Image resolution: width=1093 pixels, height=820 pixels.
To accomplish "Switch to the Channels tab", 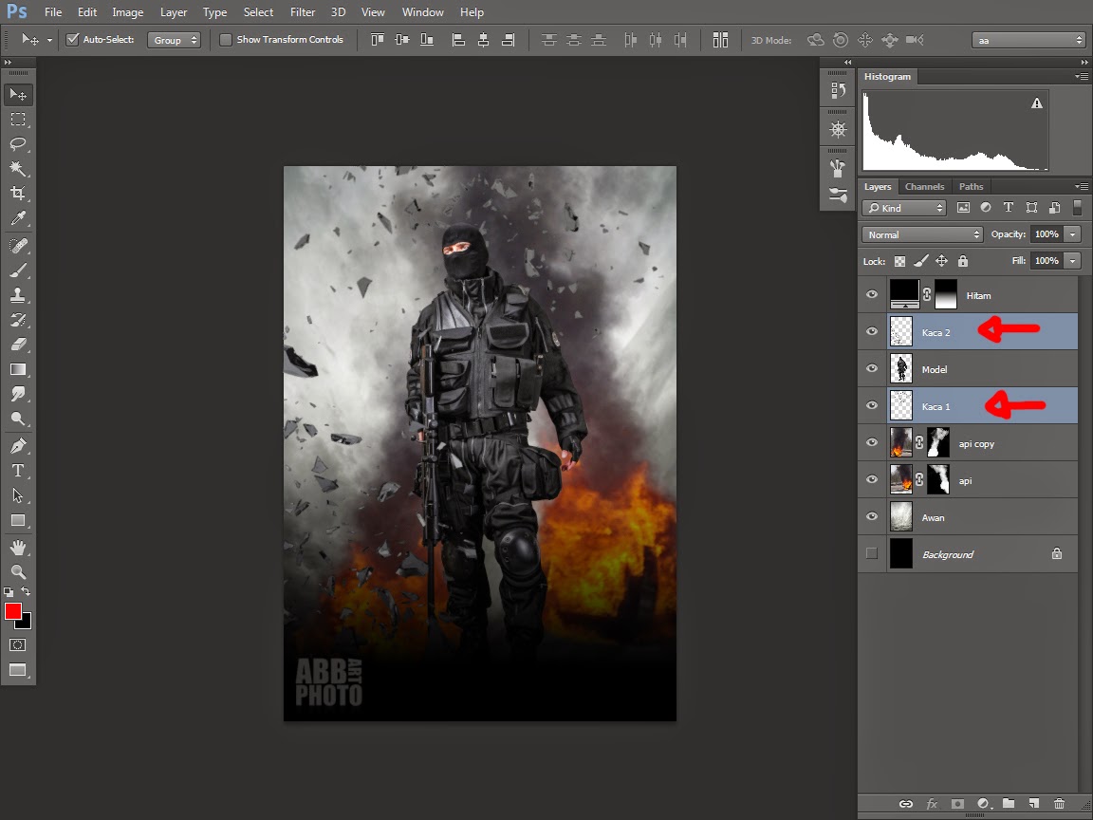I will [x=924, y=187].
